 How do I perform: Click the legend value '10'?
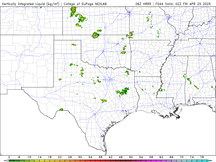(29, 157)
